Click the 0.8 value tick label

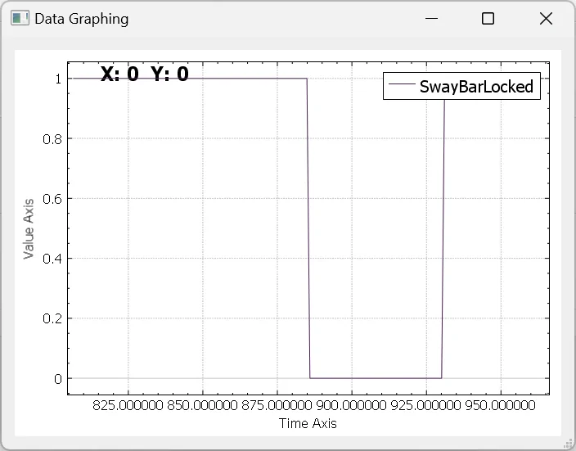coord(52,139)
